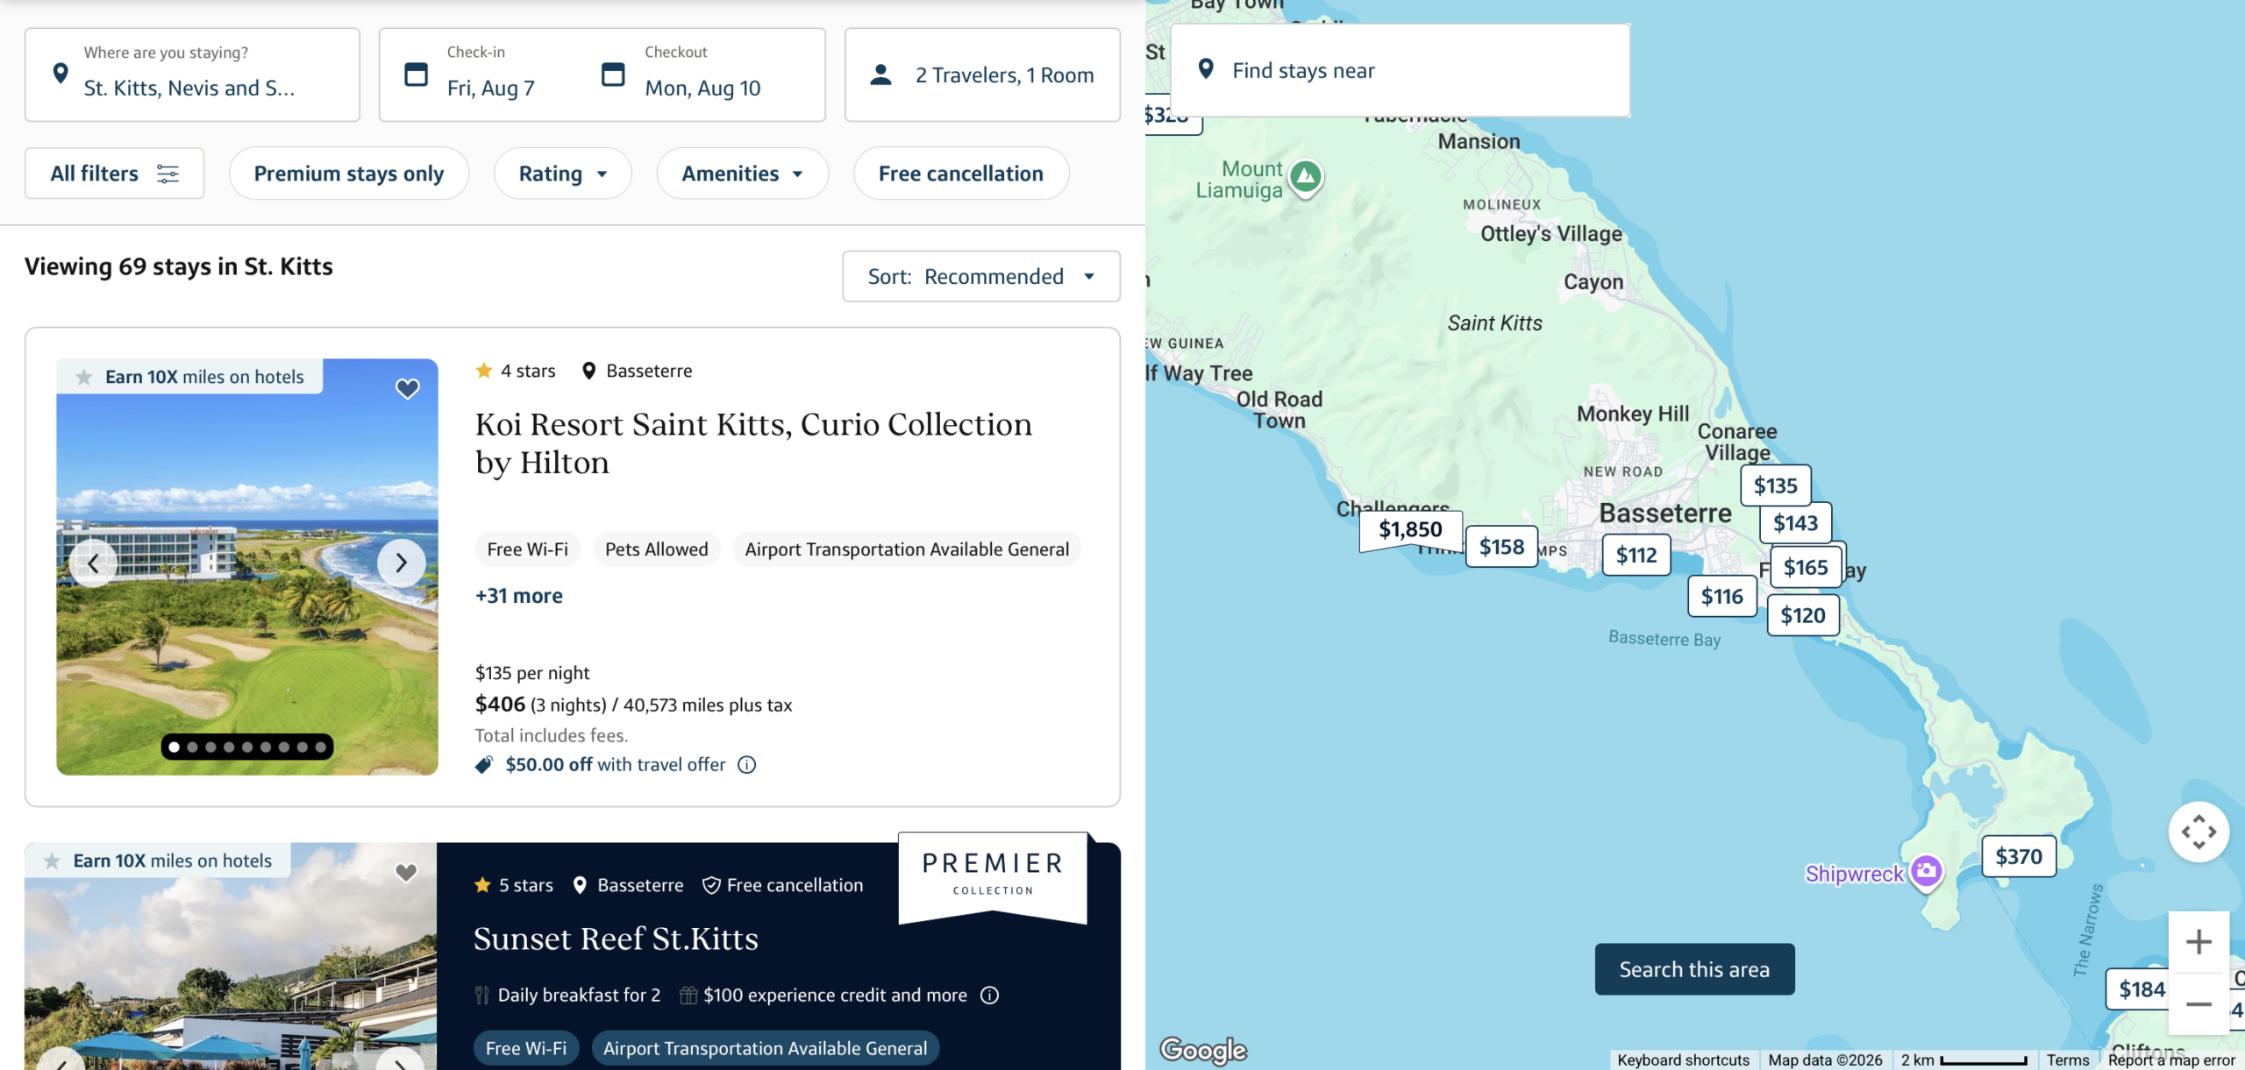Select the $1,850 map price marker

coord(1410,529)
